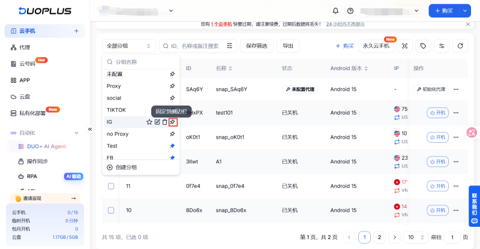Go to the next page arrow

tap(395, 238)
